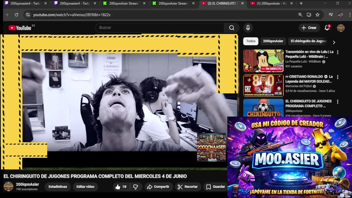Click the install app icon in address bar
Image resolution: width=352 pixels, height=198 pixels.
tap(309, 15)
